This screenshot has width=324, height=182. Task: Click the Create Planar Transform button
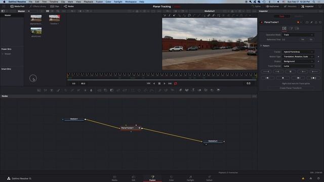pyautogui.click(x=291, y=88)
